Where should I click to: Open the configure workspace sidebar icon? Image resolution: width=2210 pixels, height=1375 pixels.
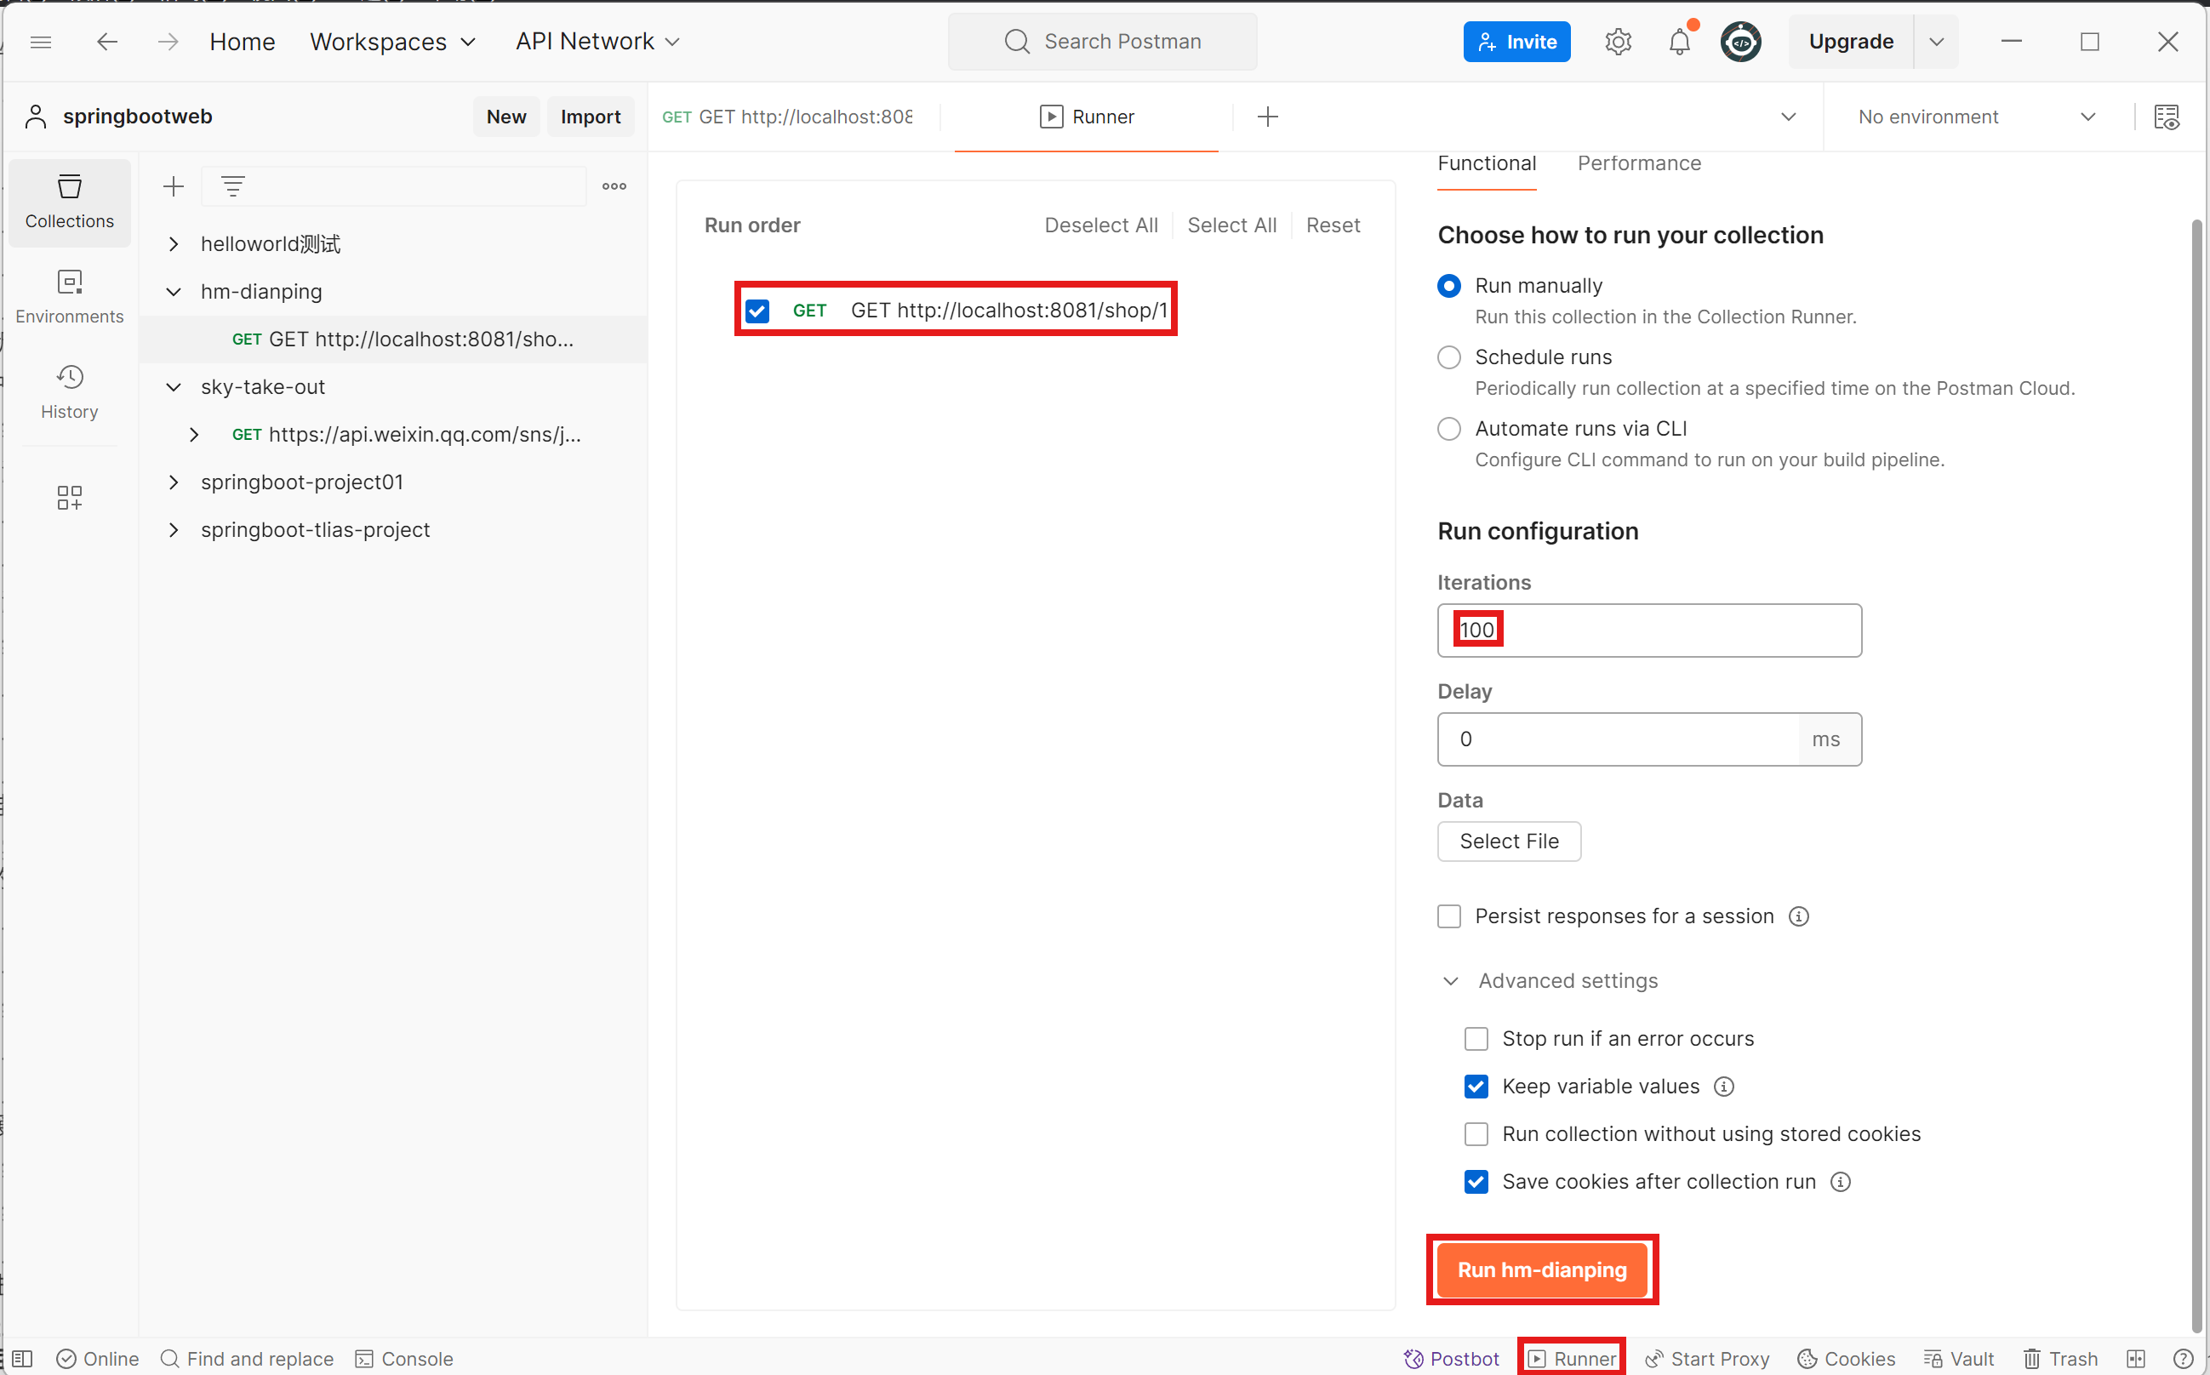[69, 498]
